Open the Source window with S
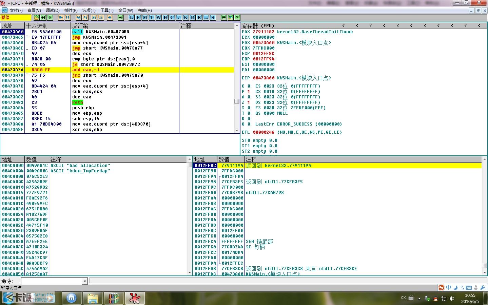The width and height of the screenshot is (488, 305). coord(213,17)
